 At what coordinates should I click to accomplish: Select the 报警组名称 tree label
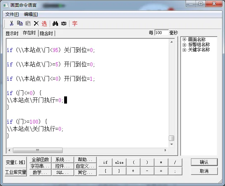(x=199, y=44)
